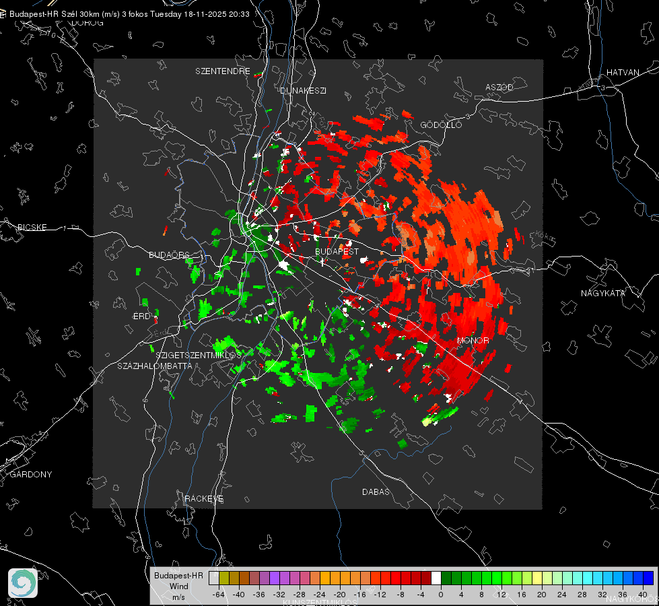Click the title text Budapest-HR Szél 30km
Image resolution: width=659 pixels, height=606 pixels.
tap(53, 14)
